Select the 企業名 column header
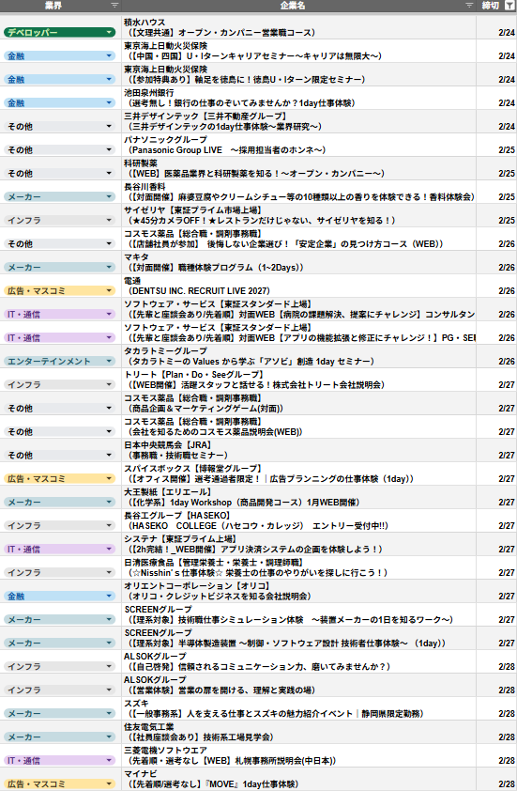Screen dimensions: 517x791 pos(299,5)
